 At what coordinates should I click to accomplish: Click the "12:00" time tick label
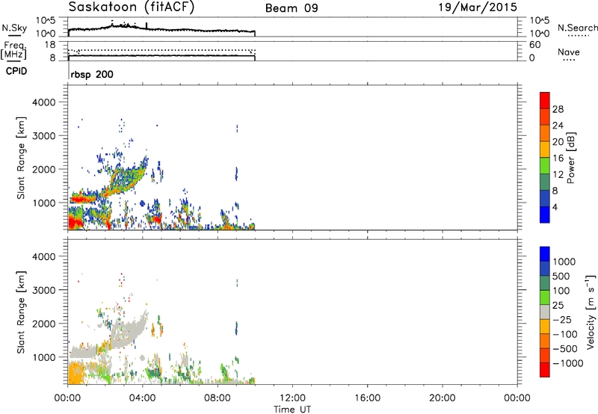[292, 398]
